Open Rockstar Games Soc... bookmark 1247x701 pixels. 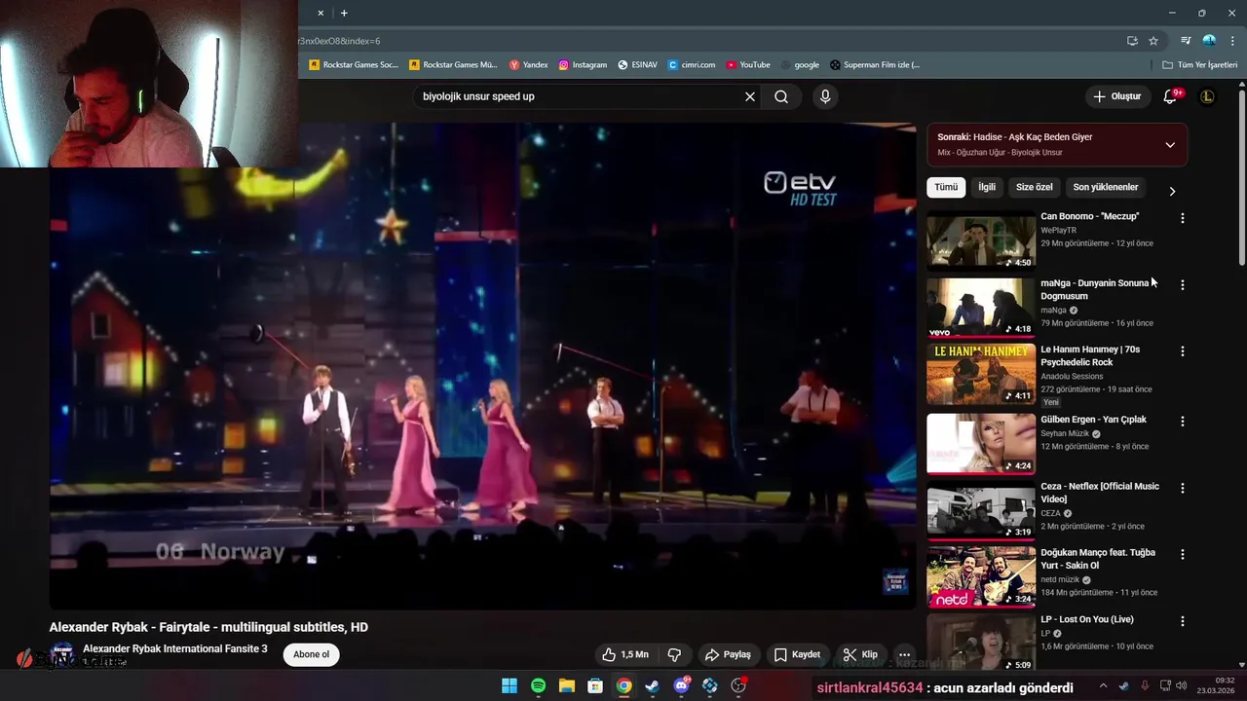tap(354, 65)
